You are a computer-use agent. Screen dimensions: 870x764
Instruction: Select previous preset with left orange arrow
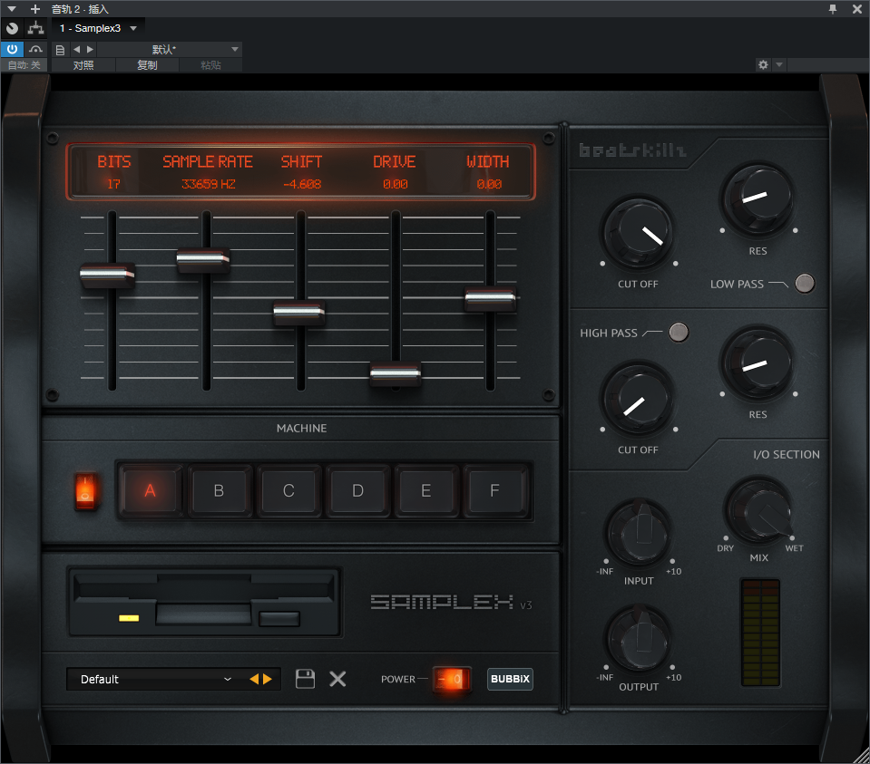[254, 679]
